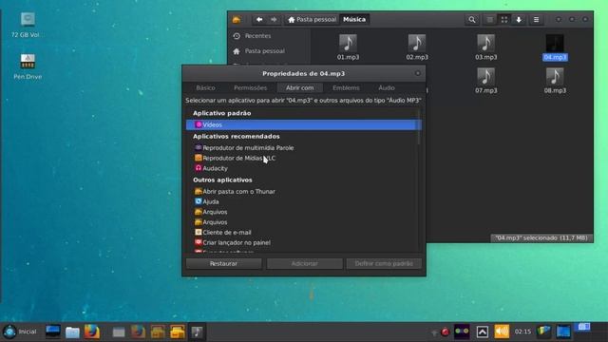
Task: Select Ajuda in other applications
Action: pyautogui.click(x=301, y=201)
